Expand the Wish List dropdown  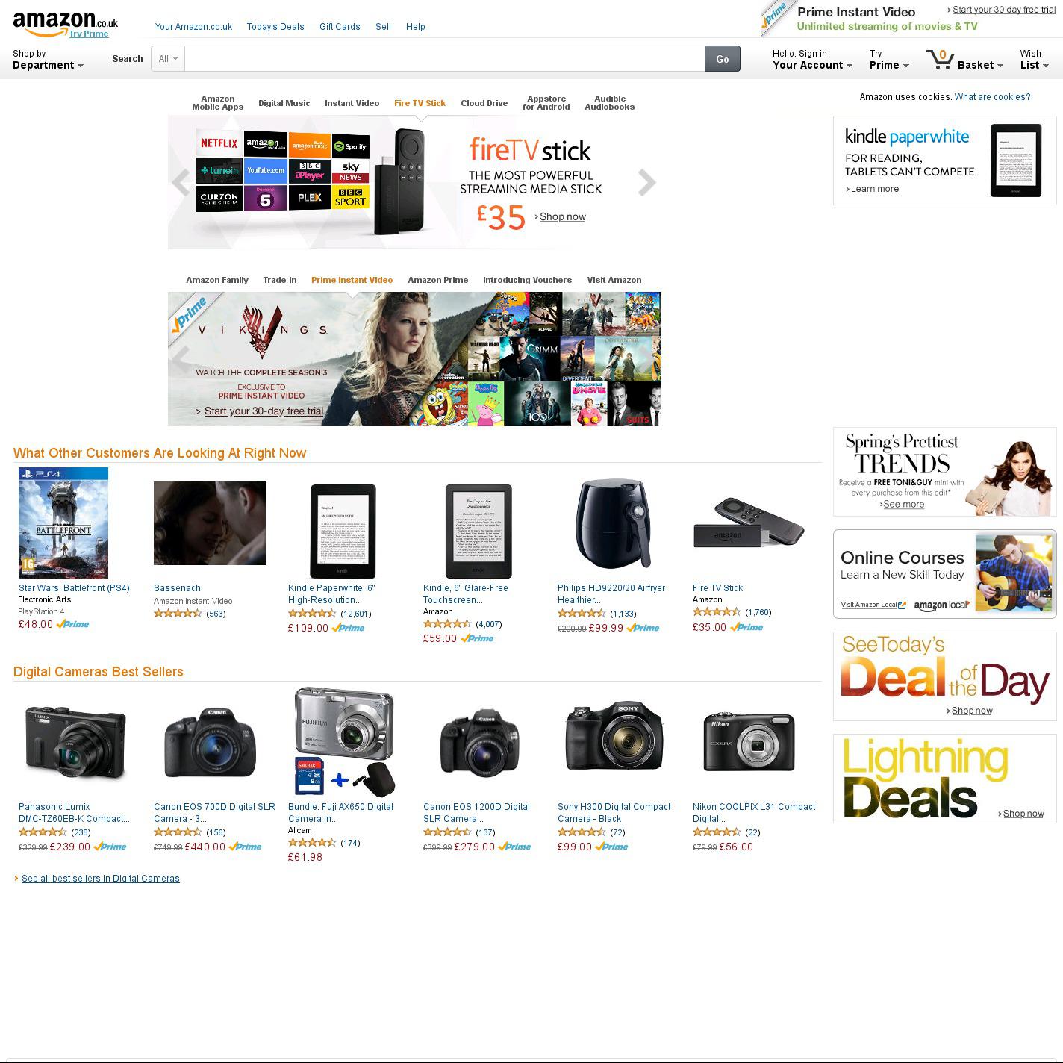[x=1034, y=60]
